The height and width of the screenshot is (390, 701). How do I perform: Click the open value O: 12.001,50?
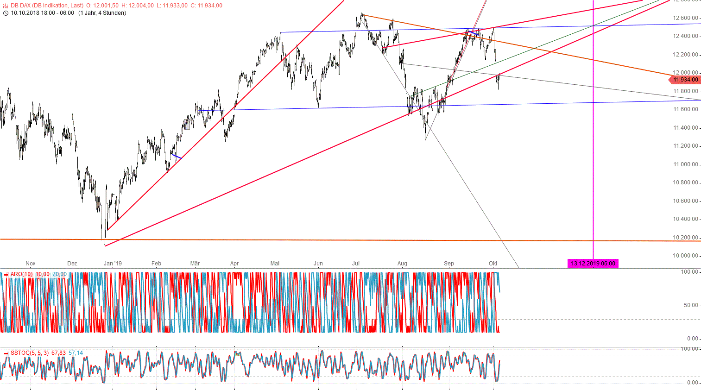click(x=102, y=6)
